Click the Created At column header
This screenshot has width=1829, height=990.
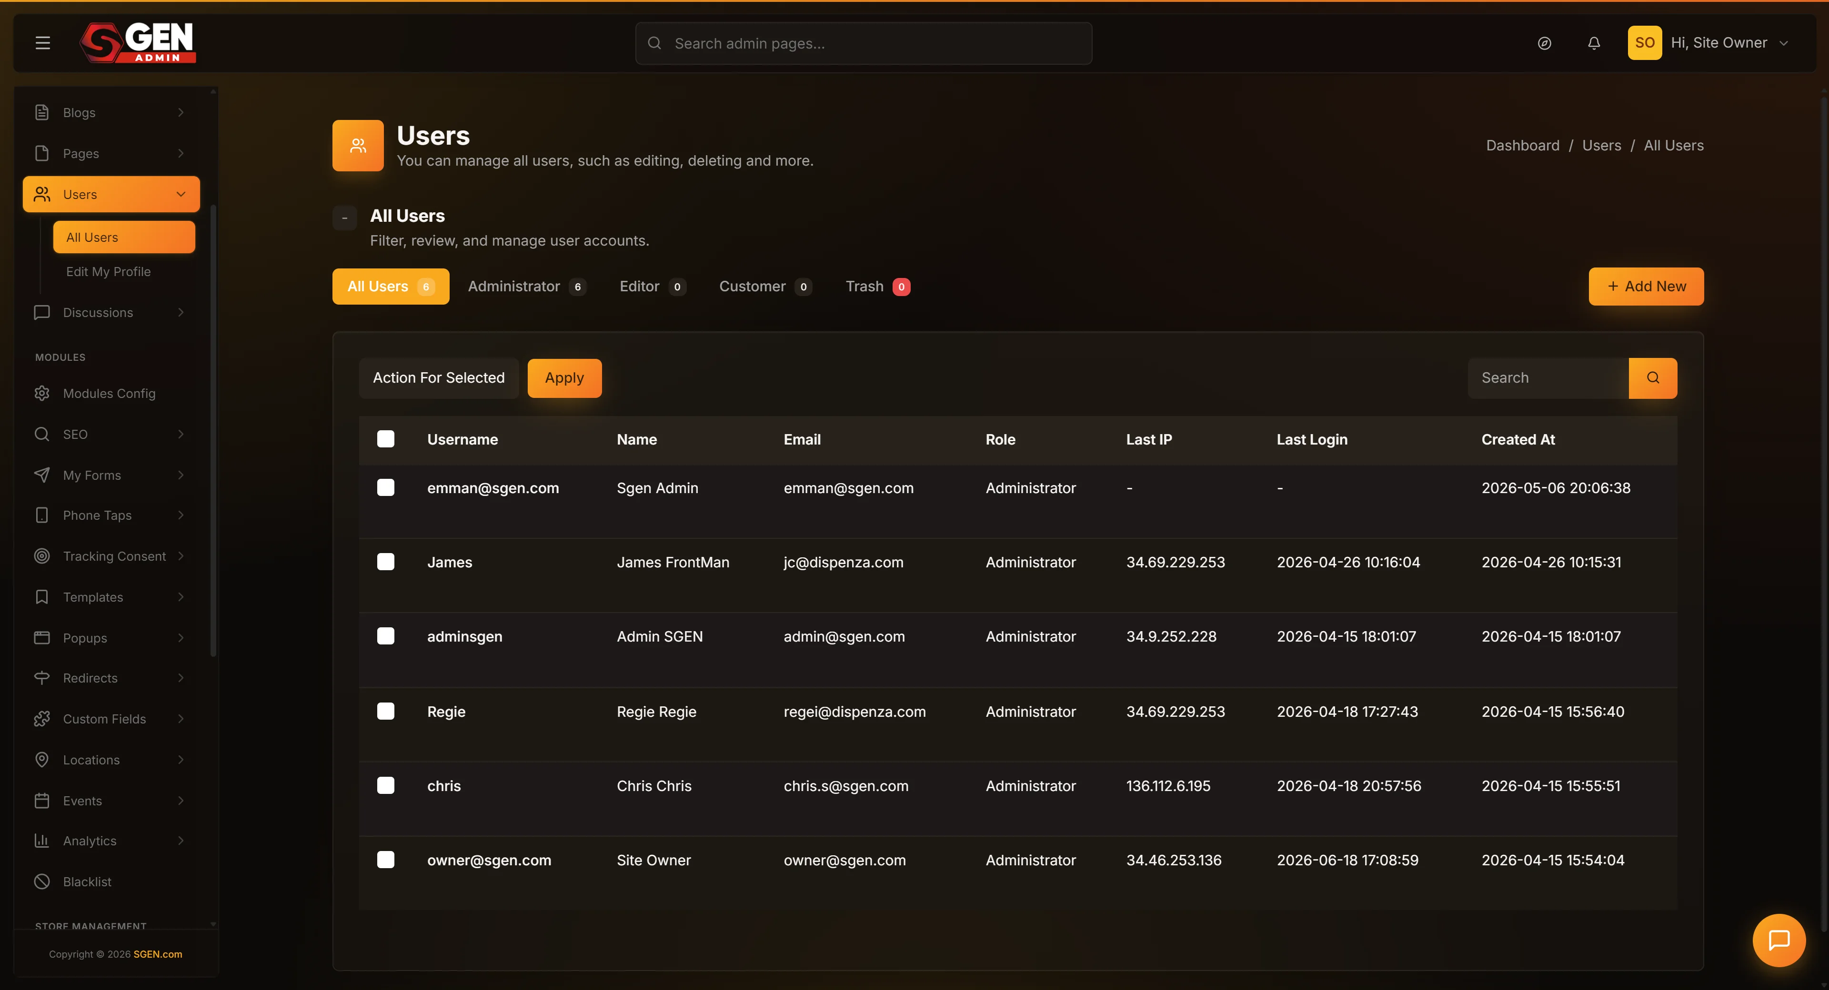(1518, 439)
